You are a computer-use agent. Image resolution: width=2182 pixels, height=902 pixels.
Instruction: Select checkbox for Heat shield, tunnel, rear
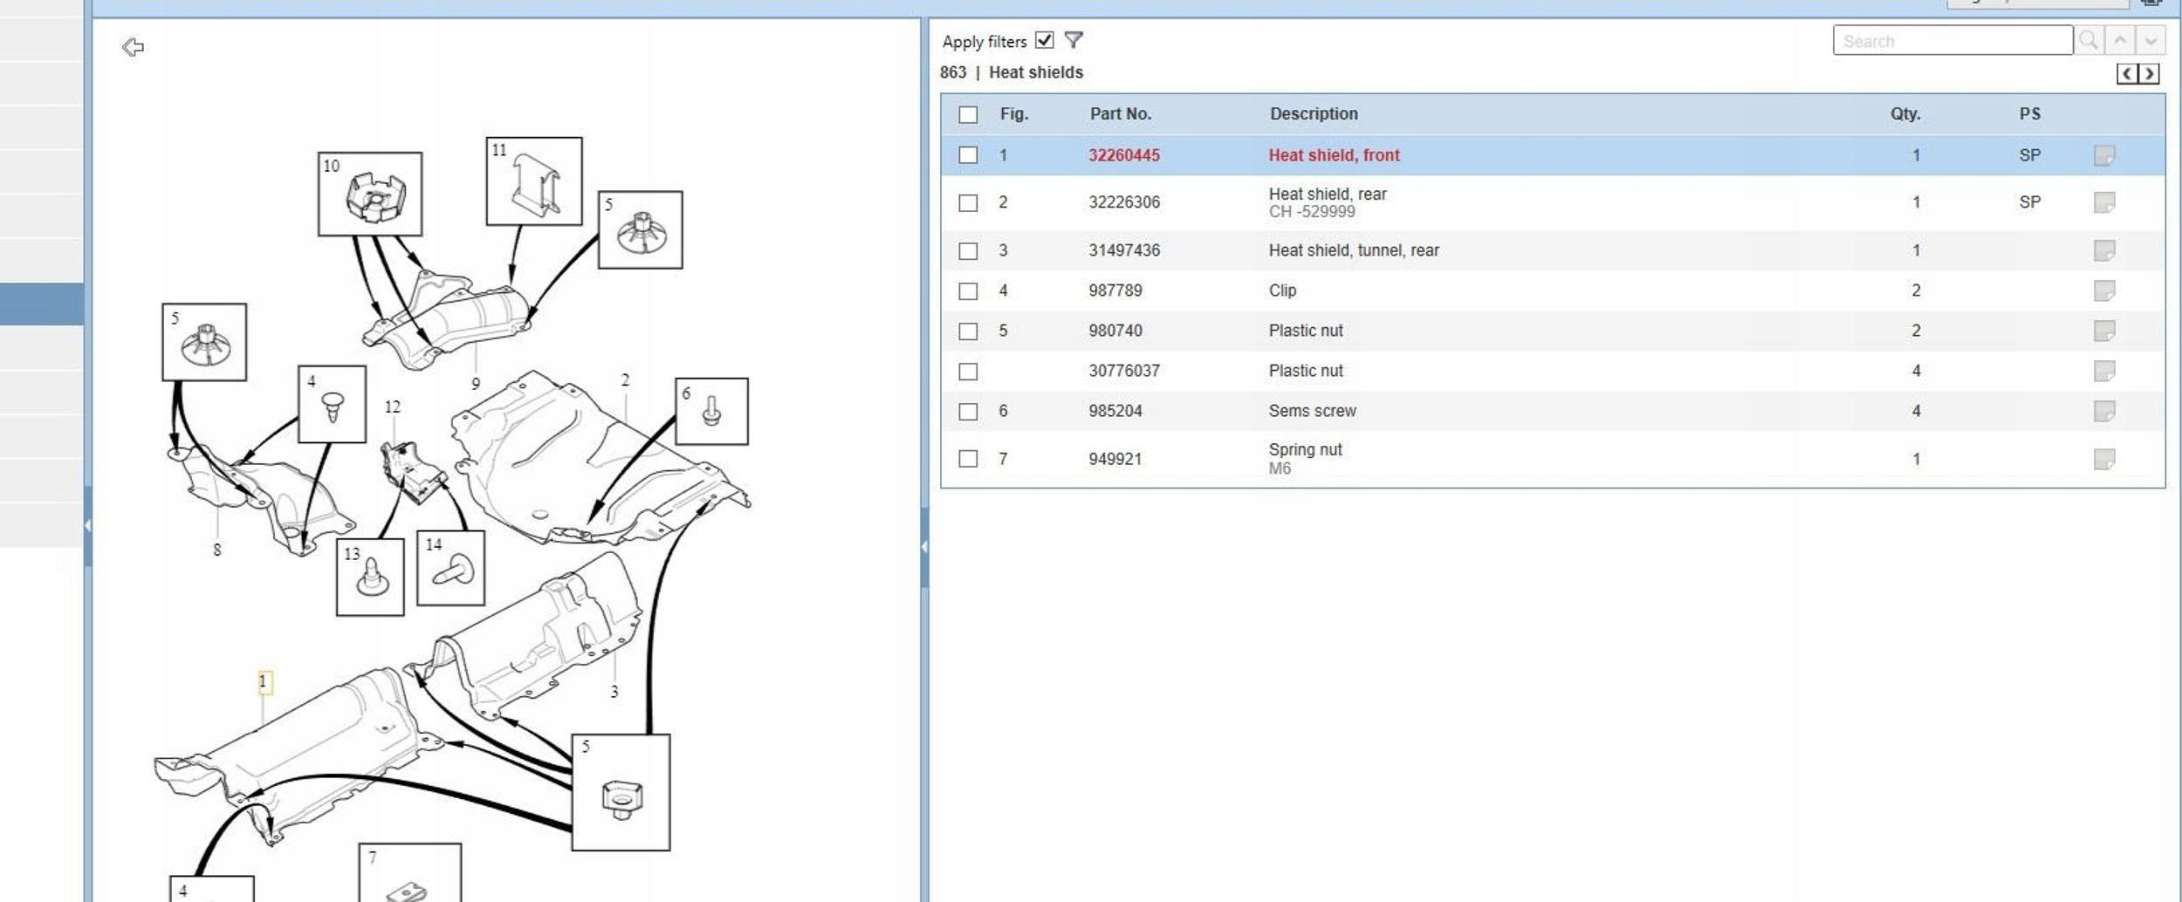968,250
